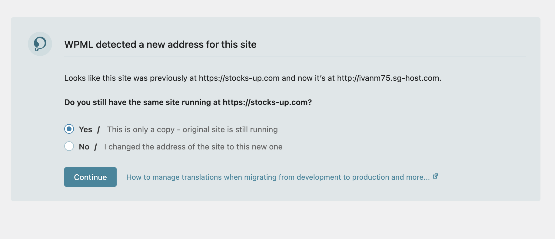Click 'This is only a copy' option text
Screen dimensions: 555x239
pyautogui.click(x=192, y=129)
